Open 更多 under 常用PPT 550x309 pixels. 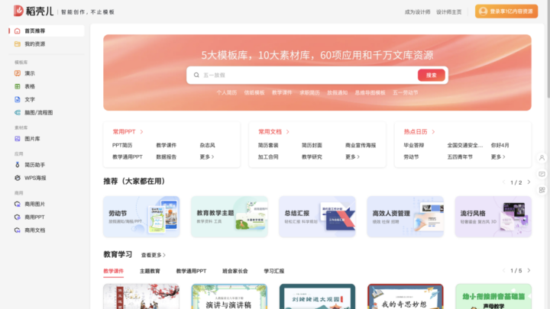[x=207, y=157]
